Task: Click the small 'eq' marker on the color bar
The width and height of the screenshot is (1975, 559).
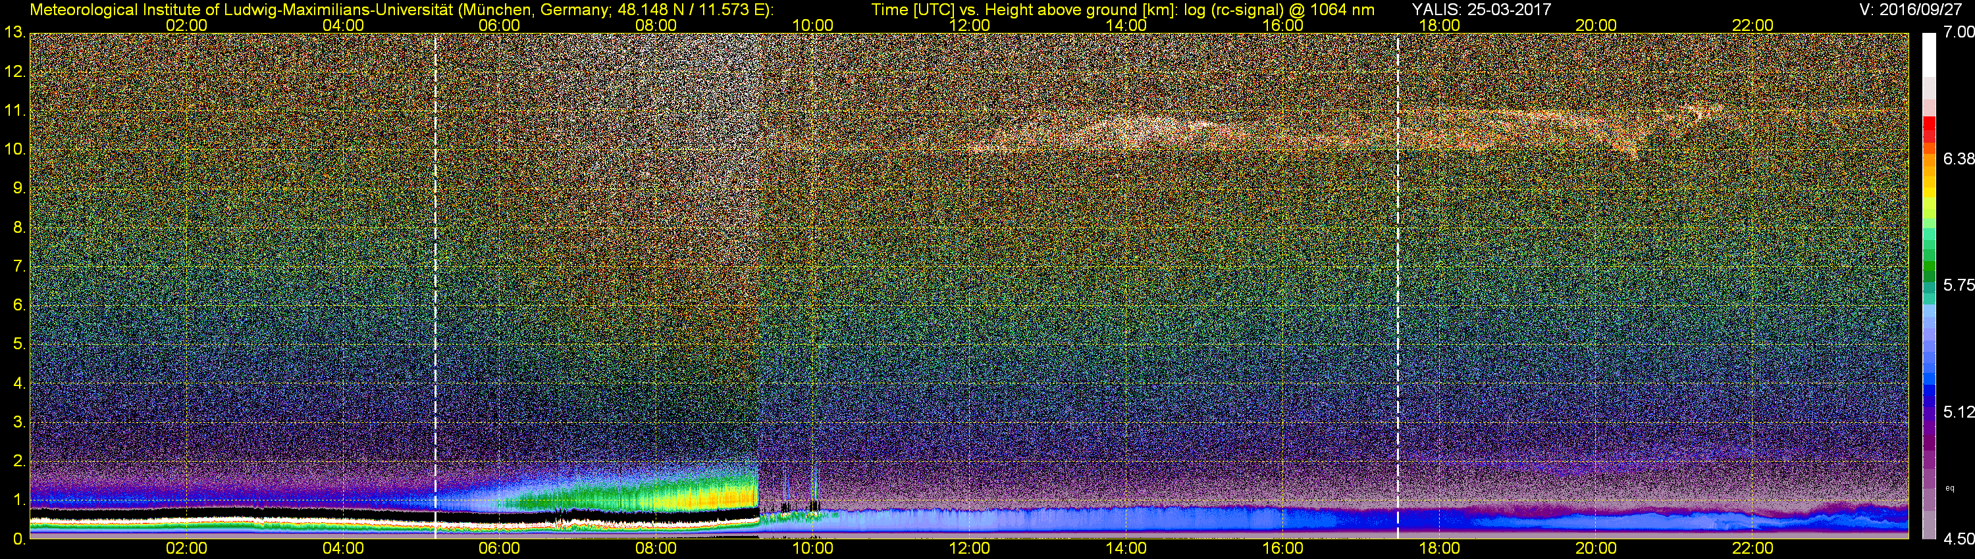Action: [1950, 488]
